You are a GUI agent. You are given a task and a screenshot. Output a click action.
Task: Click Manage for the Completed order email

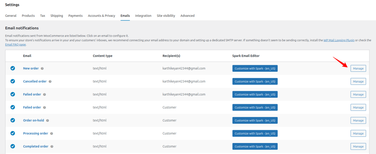tap(358, 146)
